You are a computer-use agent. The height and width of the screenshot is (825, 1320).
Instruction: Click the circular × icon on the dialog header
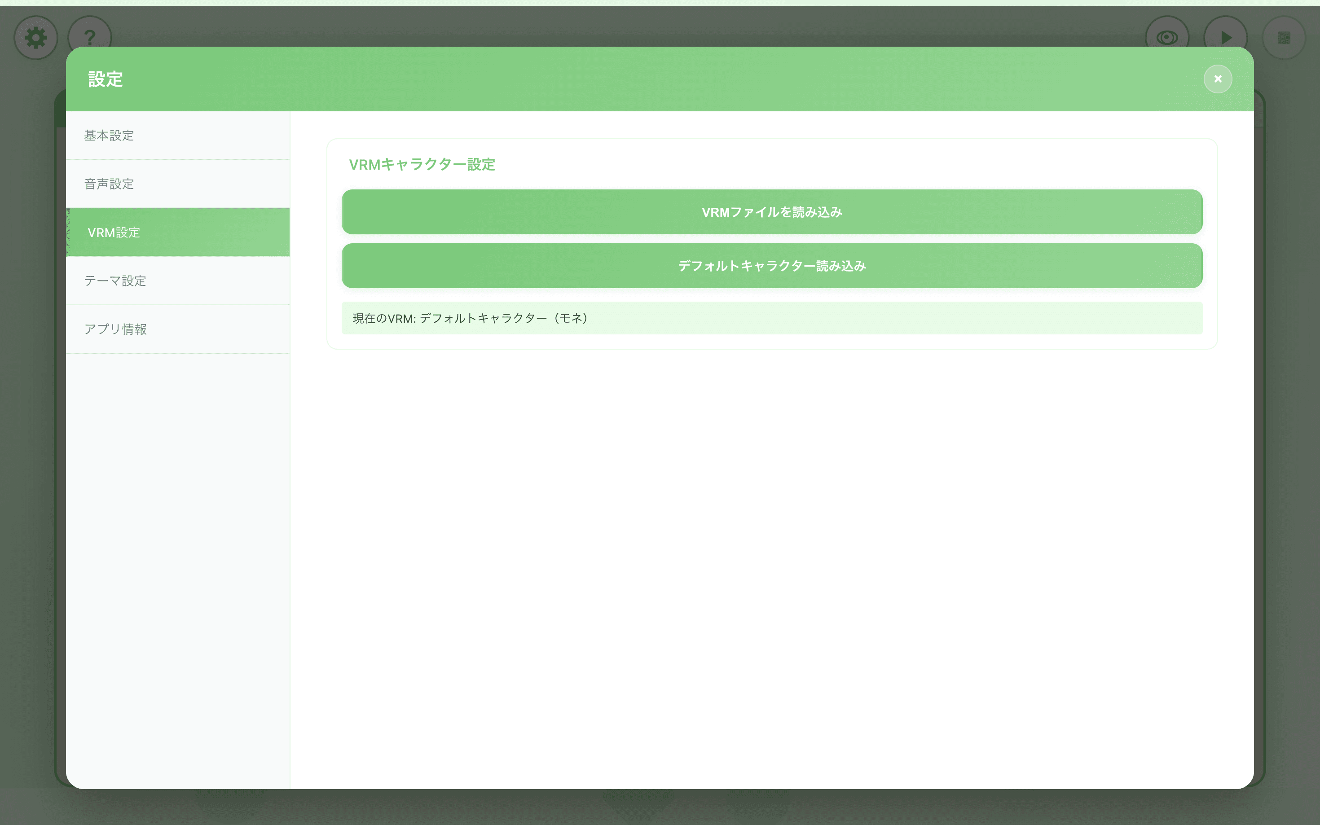coord(1218,79)
